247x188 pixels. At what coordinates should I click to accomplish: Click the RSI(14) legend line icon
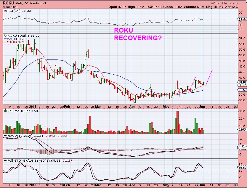pyautogui.click(x=5, y=11)
